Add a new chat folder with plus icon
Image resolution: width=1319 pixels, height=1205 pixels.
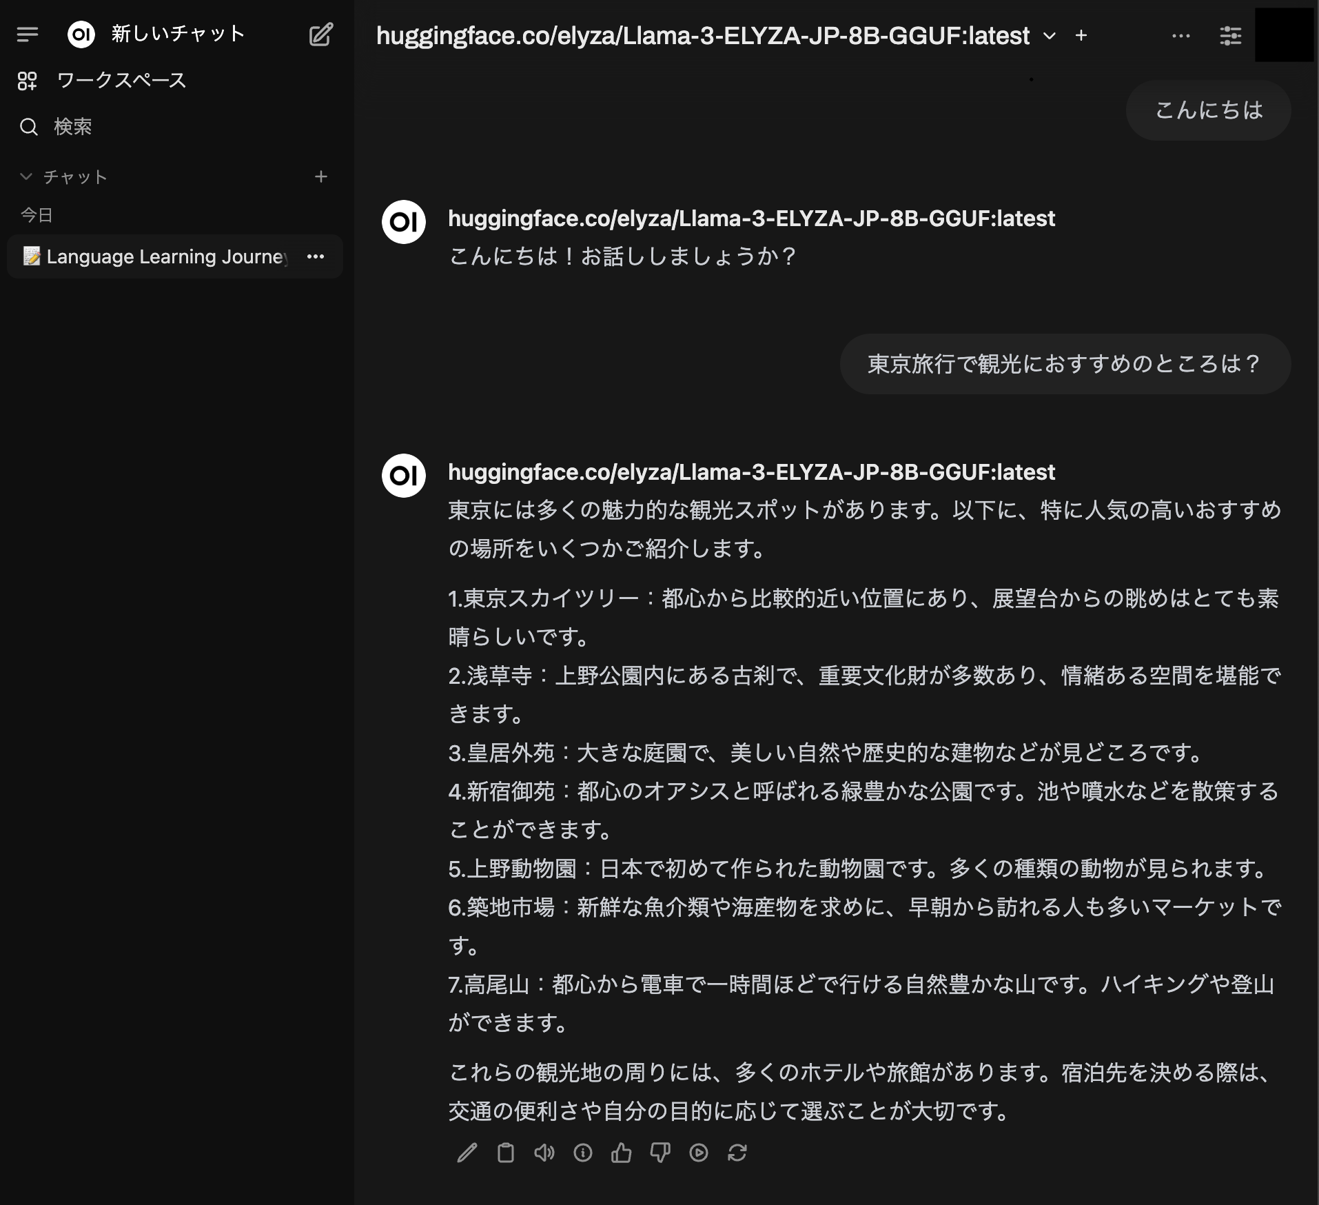click(321, 177)
